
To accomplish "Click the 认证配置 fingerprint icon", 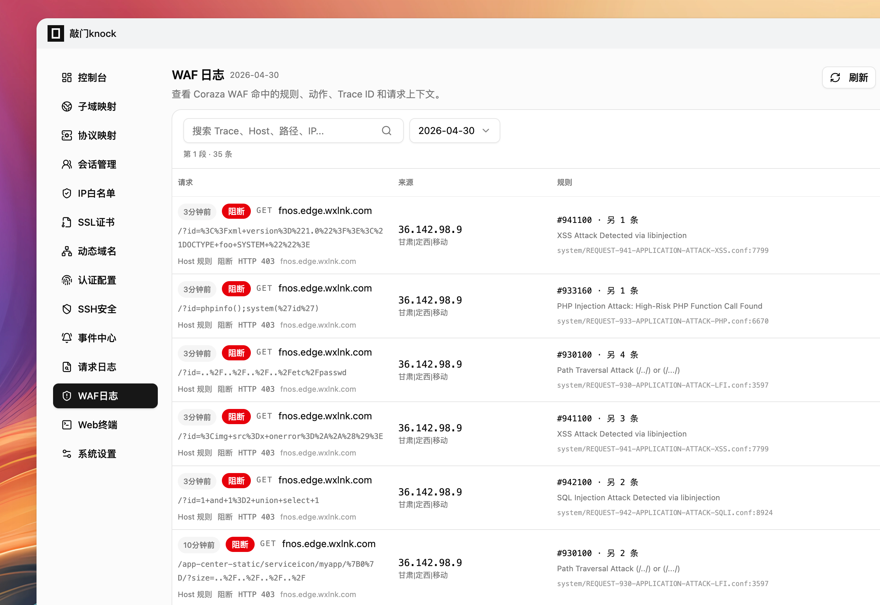I will pos(67,280).
